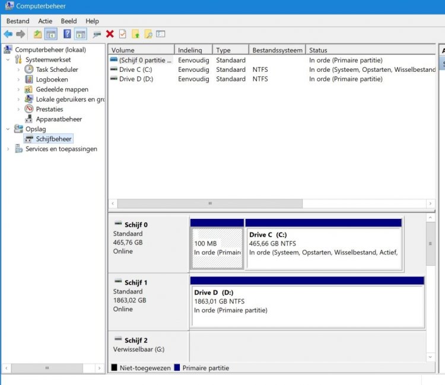Collapse the Systeemwerkset tree node
Screen dimensions: 445x385
[8, 60]
